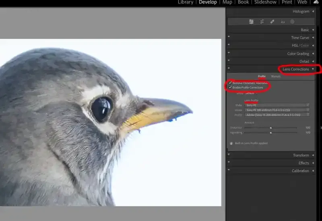
Task: Select the Edit sliders tool icon
Action: tap(251, 22)
